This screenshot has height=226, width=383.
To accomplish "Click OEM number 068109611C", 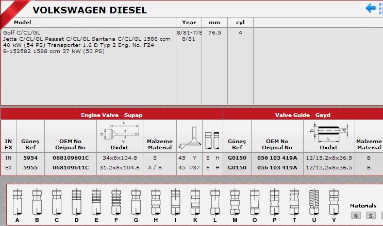I will pos(71,167).
